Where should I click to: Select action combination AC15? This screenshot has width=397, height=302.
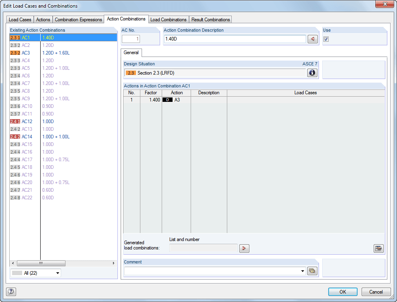point(63,144)
